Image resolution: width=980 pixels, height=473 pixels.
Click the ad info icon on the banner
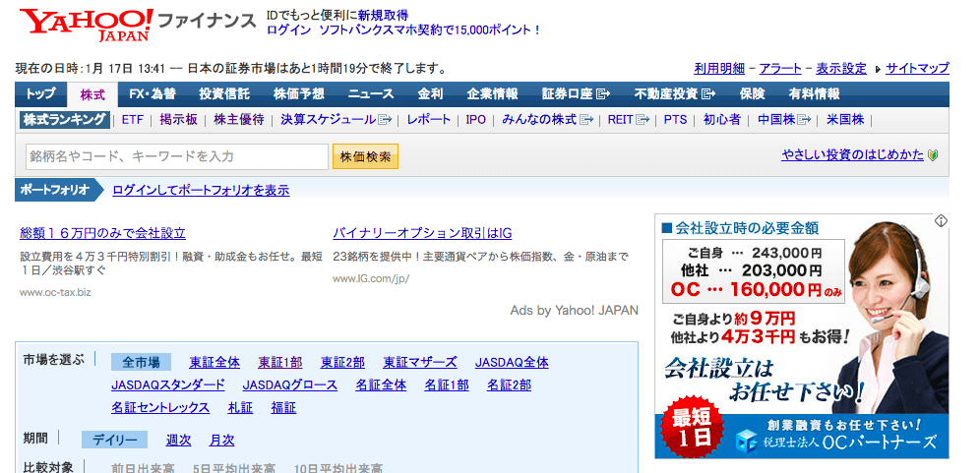pos(941,220)
